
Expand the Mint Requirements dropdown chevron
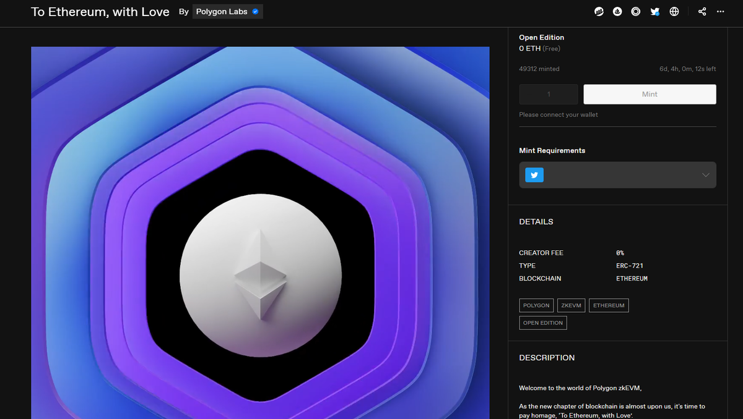[706, 175]
